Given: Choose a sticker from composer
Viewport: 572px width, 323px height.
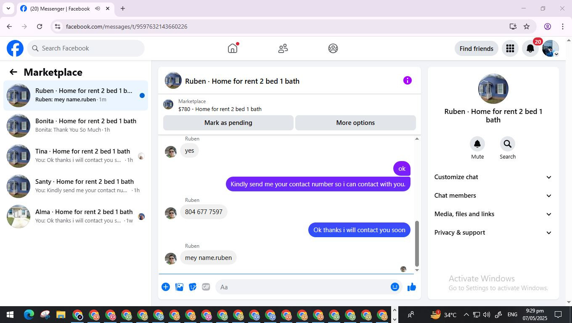Looking at the screenshot, I should (x=193, y=287).
